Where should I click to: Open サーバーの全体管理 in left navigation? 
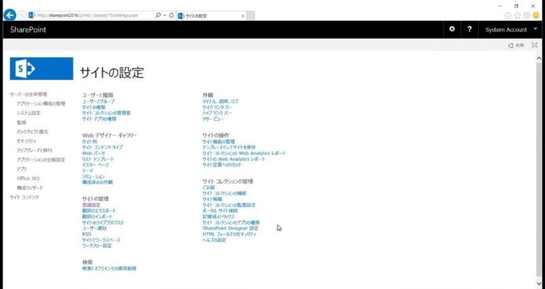pyautogui.click(x=28, y=95)
